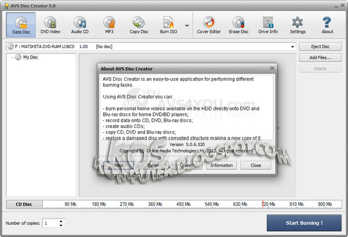
Task: Click the red 700 Mb capacity marker
Action: tap(263, 204)
